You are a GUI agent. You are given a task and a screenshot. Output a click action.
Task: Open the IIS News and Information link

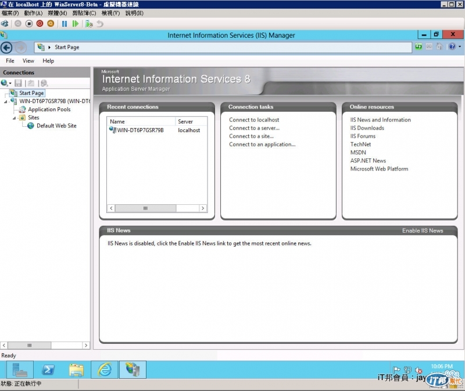[x=381, y=120]
